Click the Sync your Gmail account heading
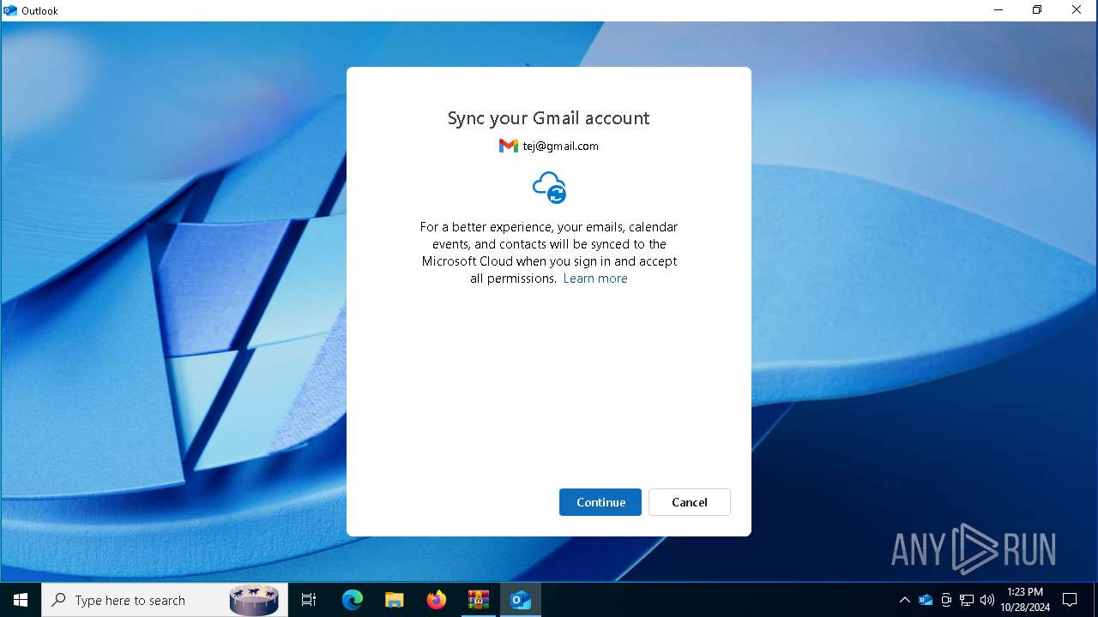1098x617 pixels. [x=549, y=118]
